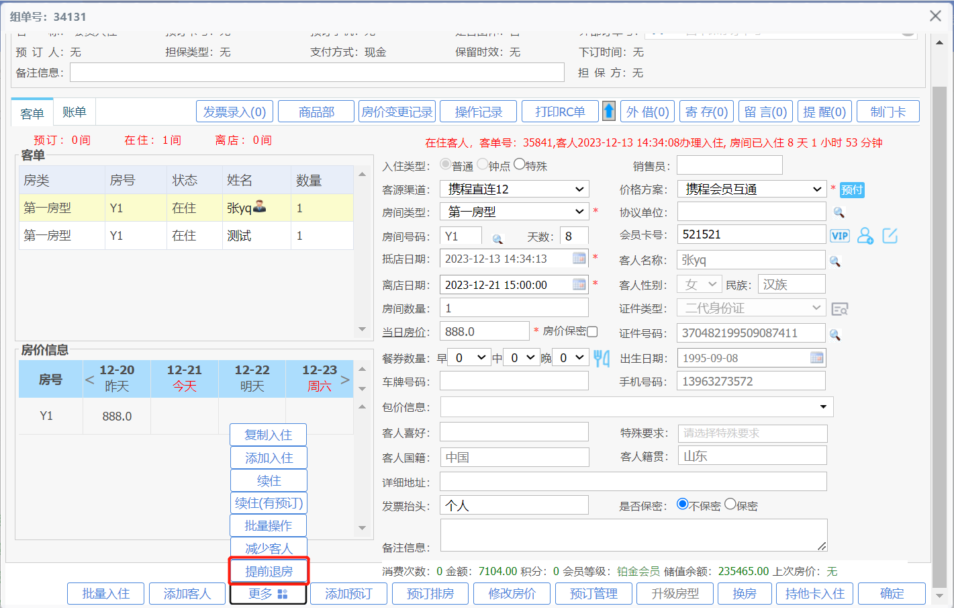
Task: Open the 客源渠道 dropdown 携程直连12
Action: pyautogui.click(x=514, y=189)
